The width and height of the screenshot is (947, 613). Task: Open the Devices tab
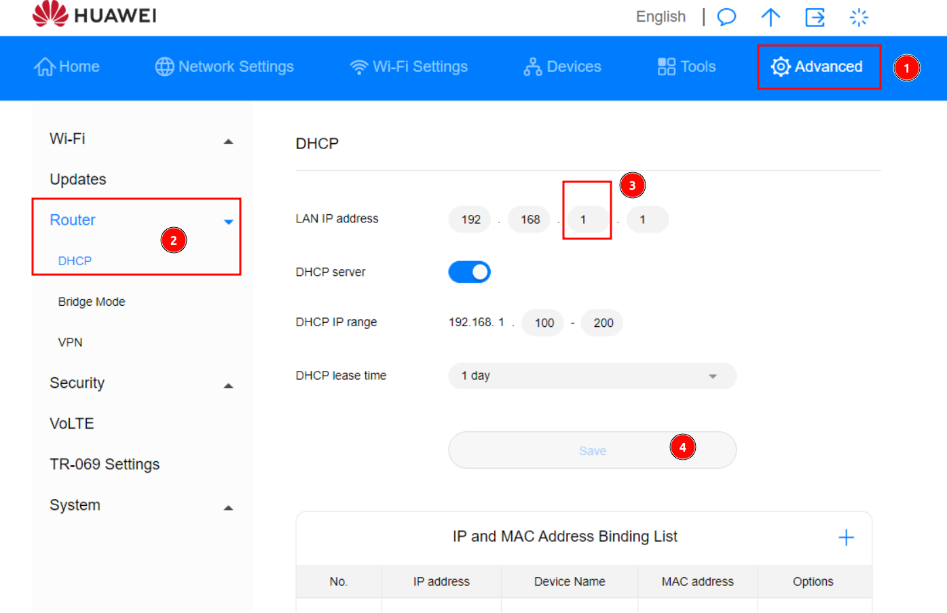click(563, 66)
